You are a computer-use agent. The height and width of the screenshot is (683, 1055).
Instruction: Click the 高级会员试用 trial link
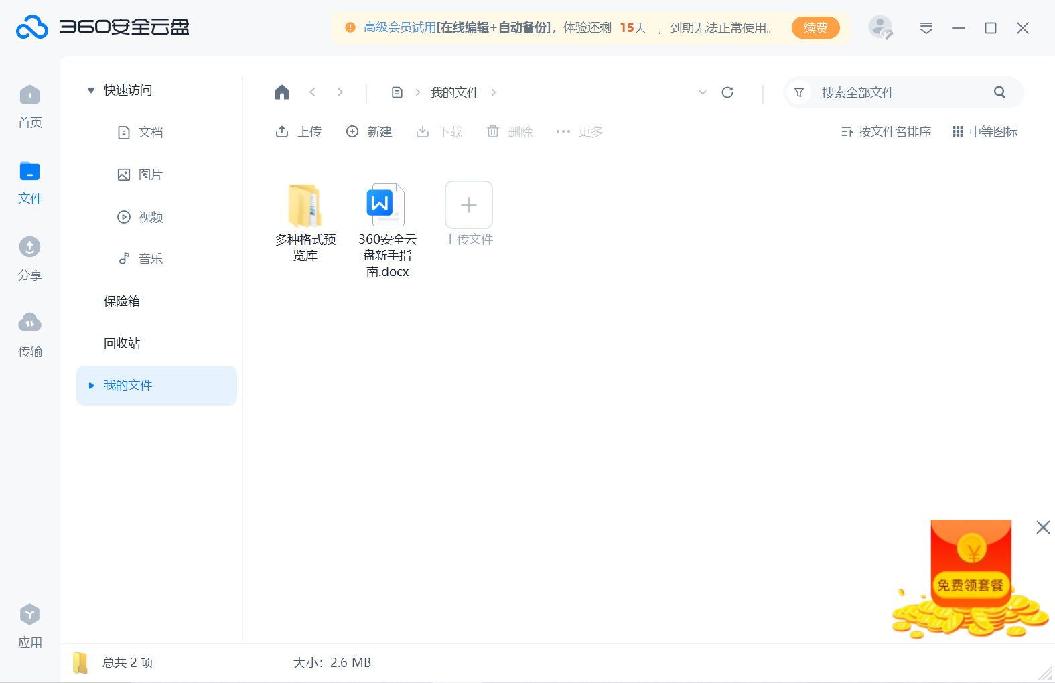coord(400,27)
